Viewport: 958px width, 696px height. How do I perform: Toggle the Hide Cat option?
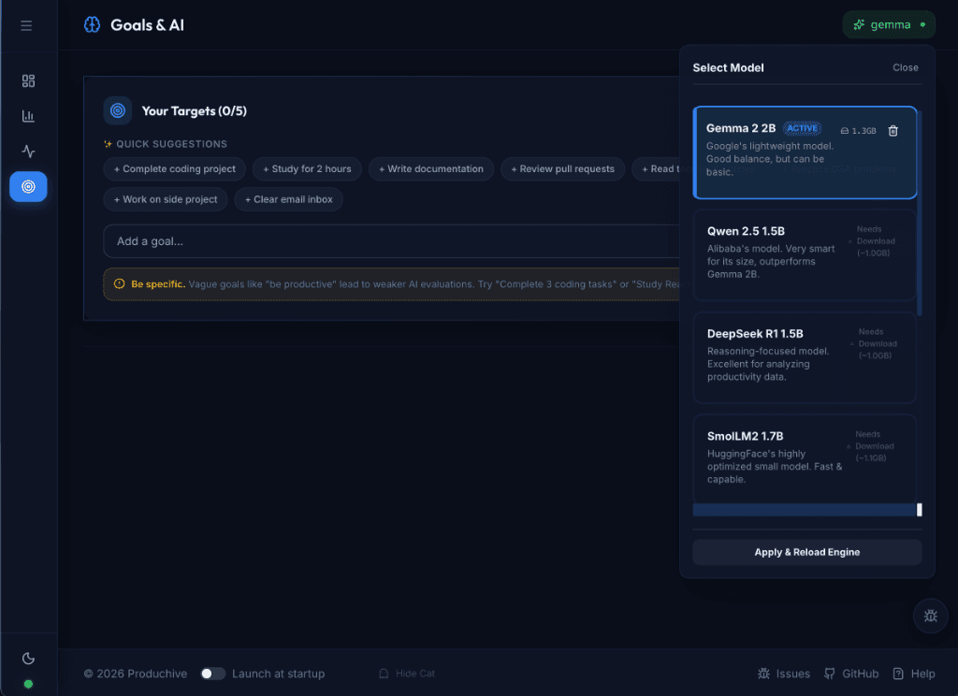406,673
